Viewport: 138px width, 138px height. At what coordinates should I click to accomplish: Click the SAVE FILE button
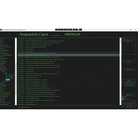pos(129,95)
